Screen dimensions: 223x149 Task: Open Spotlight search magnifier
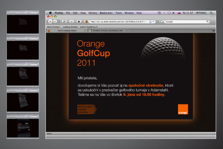coord(211,13)
